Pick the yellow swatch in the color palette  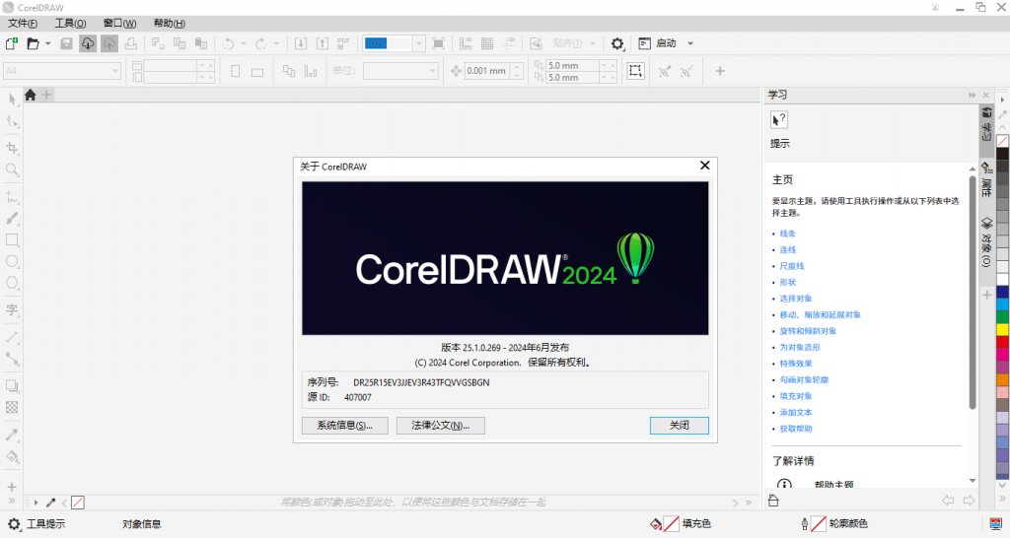point(1003,329)
